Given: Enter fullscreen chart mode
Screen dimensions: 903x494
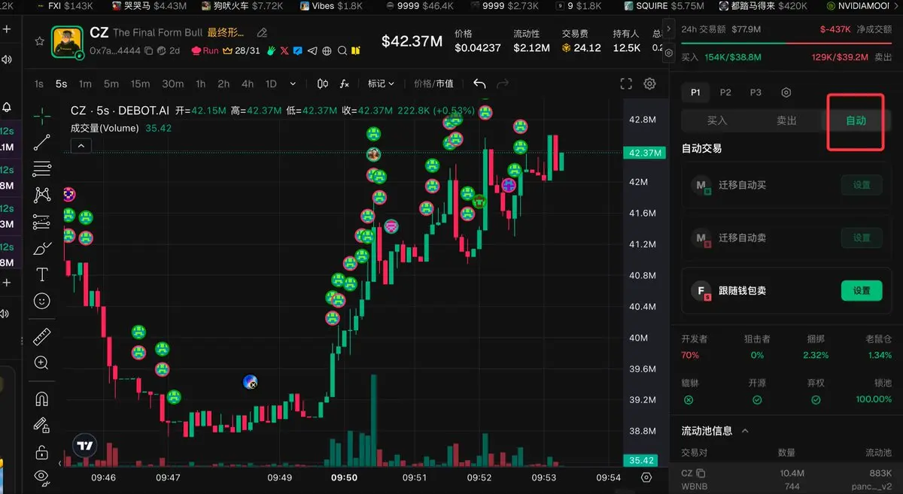Looking at the screenshot, I should (x=626, y=84).
